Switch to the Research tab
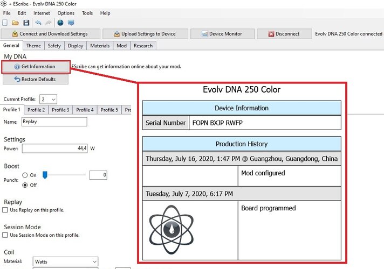 (x=143, y=46)
